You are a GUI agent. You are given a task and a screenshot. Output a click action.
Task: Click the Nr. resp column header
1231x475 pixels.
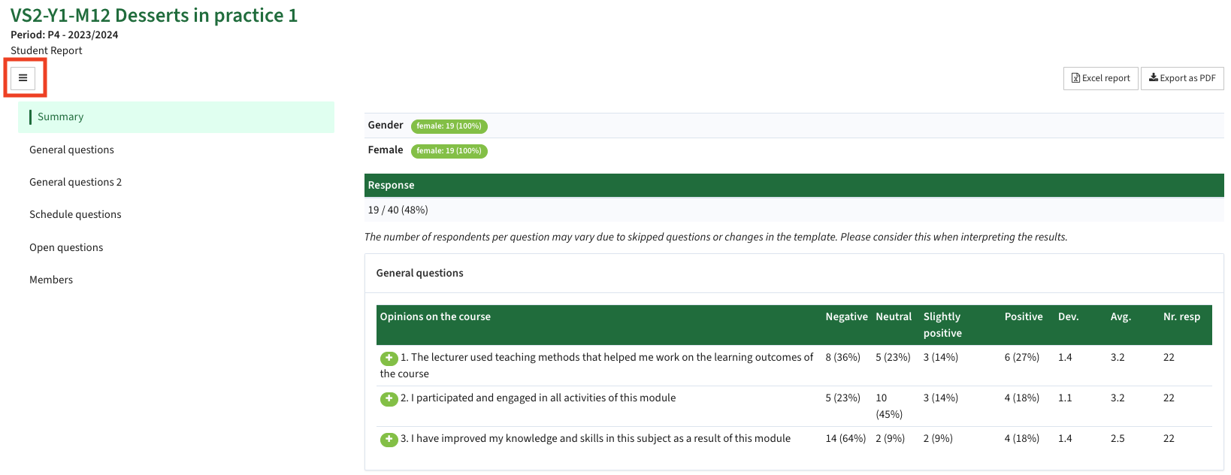coord(1181,316)
